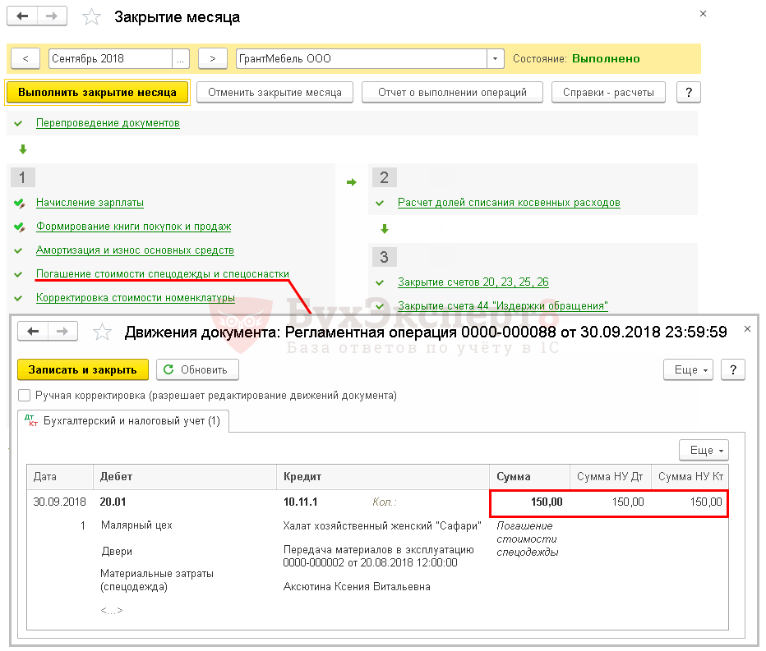Open help with main window ? button
The width and height of the screenshot is (766, 651).
click(x=688, y=92)
